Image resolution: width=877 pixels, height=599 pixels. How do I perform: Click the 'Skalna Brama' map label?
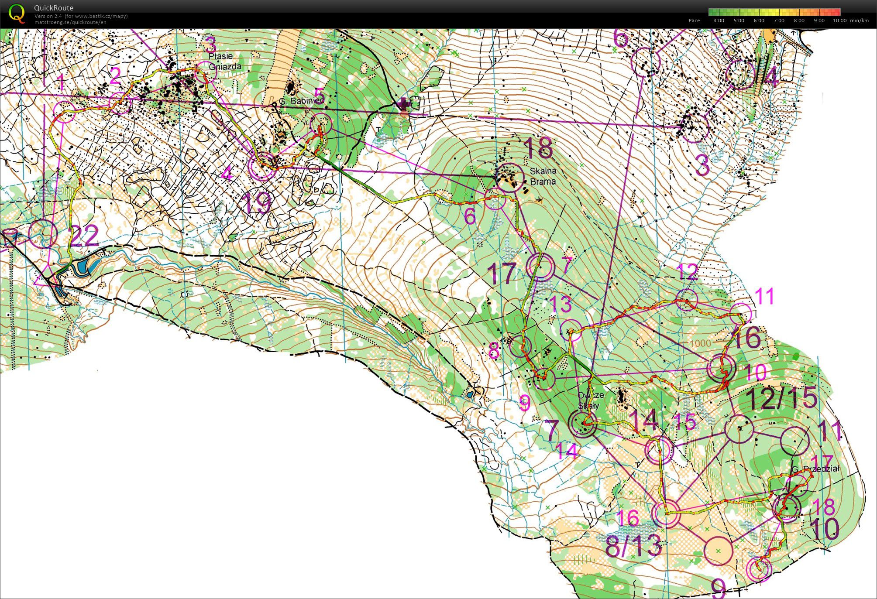(543, 176)
